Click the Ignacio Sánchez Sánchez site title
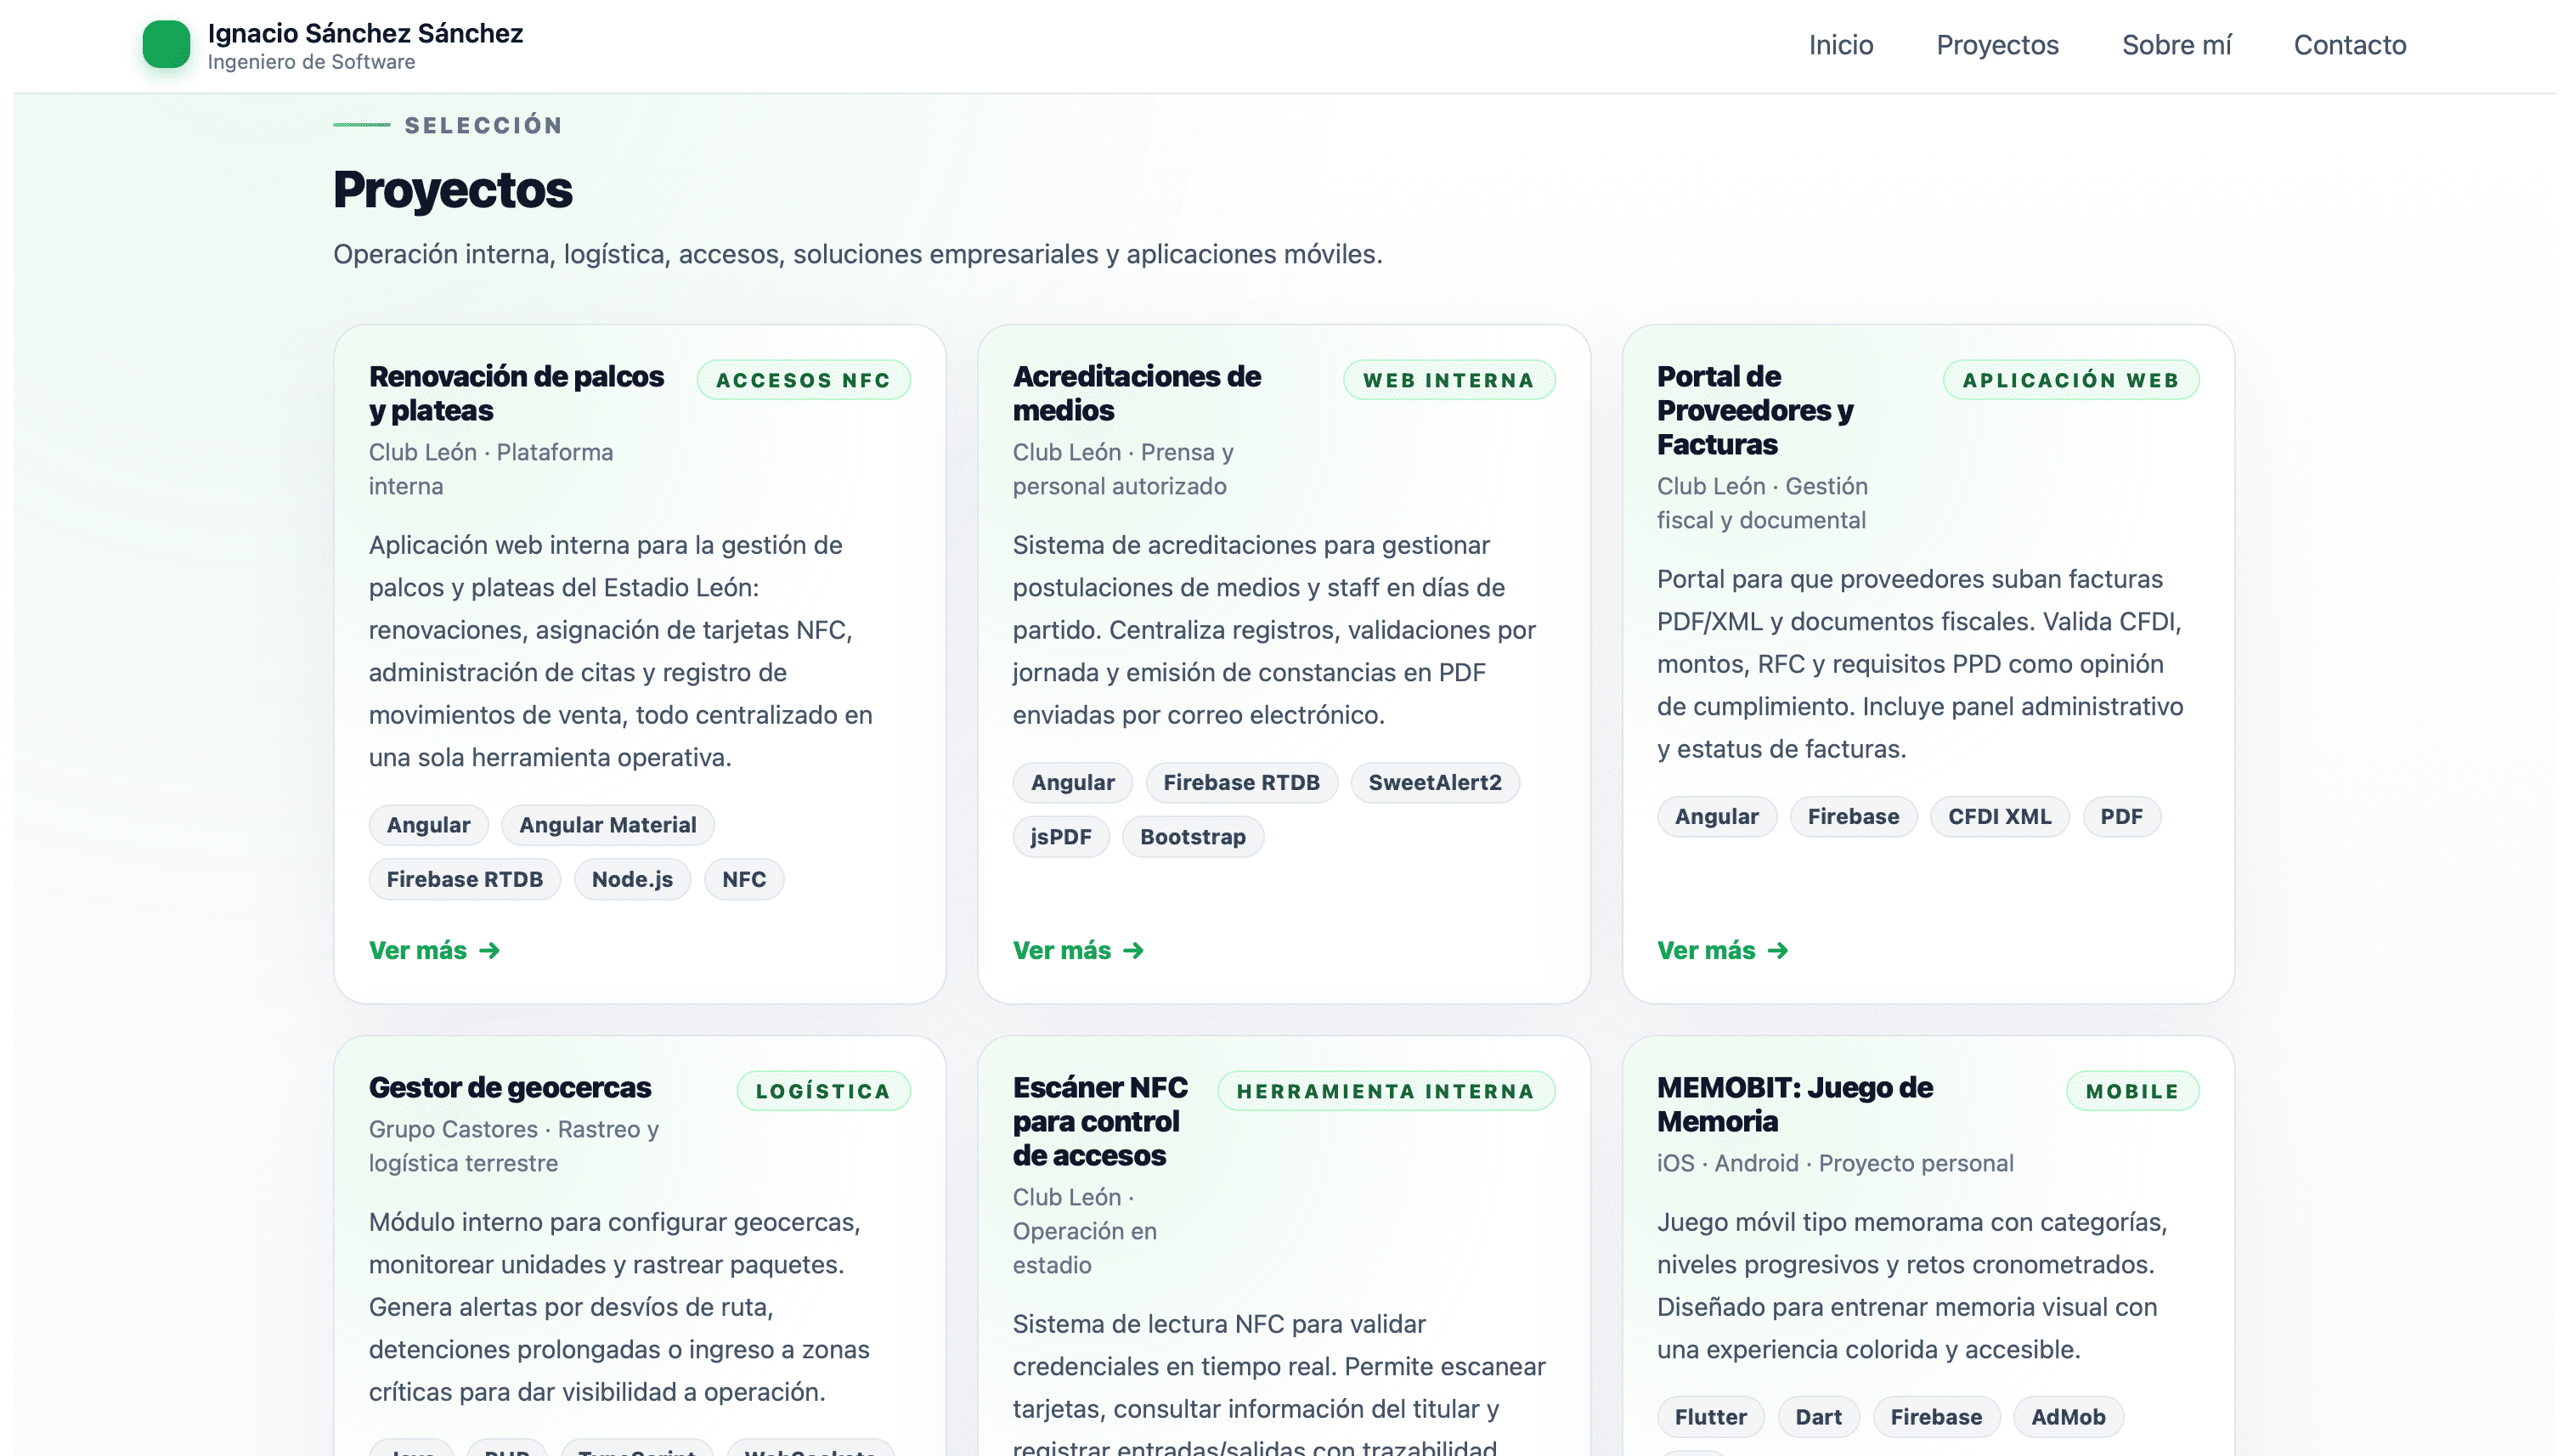2569x1456 pixels. pos(365,33)
